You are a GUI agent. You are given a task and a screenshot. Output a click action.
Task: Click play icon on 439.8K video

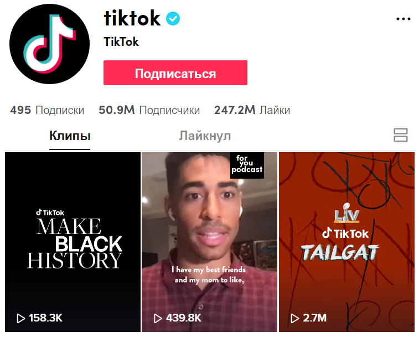click(x=158, y=318)
